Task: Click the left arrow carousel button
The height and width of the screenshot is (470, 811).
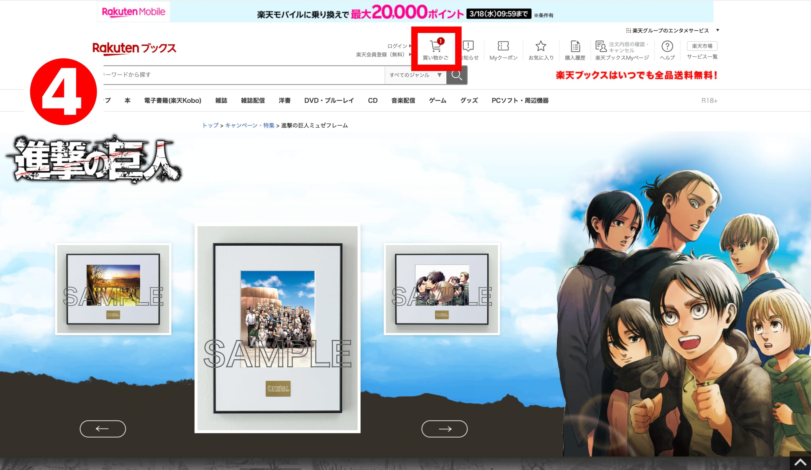Action: 103,429
